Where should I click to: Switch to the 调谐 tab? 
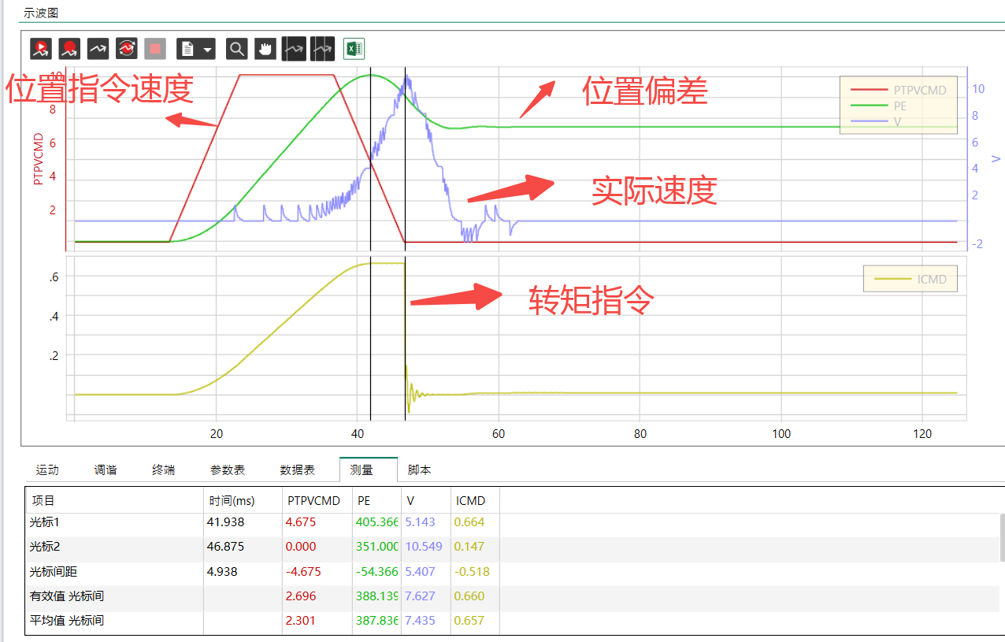(x=106, y=470)
